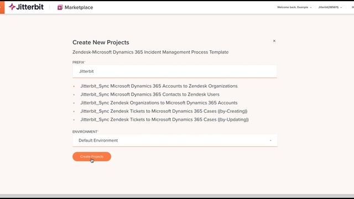
Task: Click into the Prefix input field
Action: click(x=175, y=71)
